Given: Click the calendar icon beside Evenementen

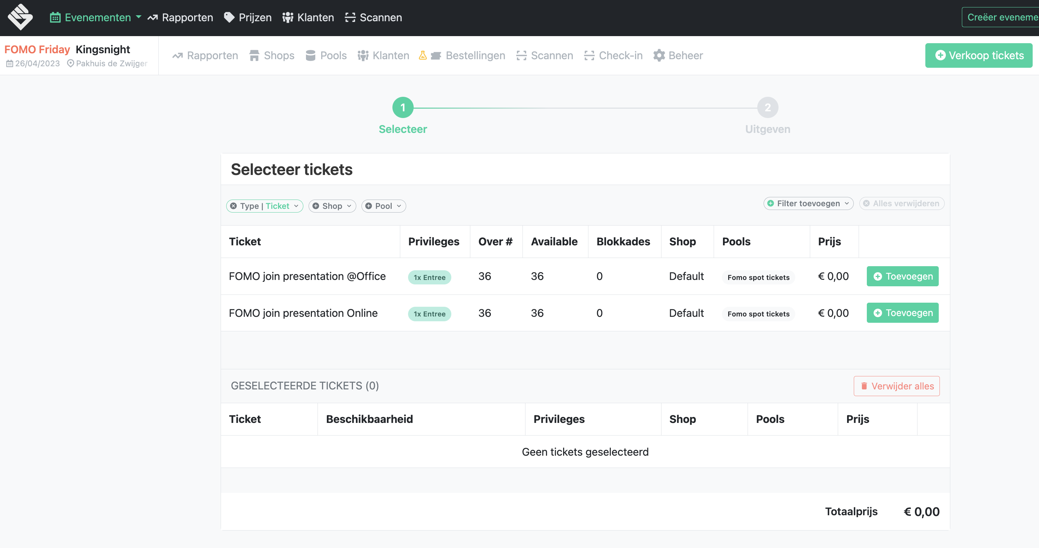Looking at the screenshot, I should point(55,17).
